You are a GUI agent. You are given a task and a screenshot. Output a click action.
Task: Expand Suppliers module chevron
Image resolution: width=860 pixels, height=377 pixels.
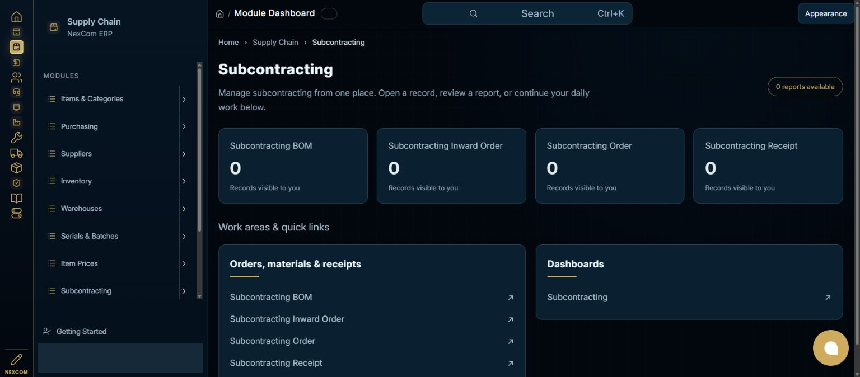click(184, 154)
